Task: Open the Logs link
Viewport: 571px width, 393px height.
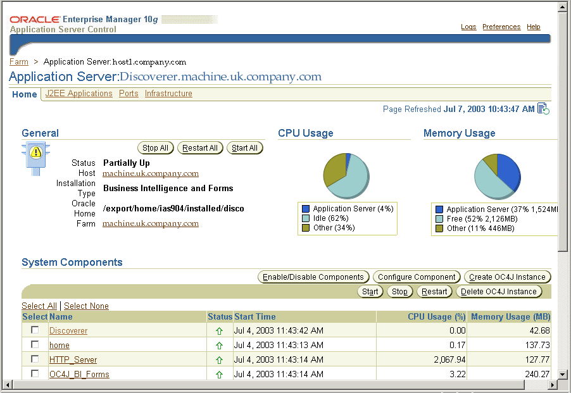Action: pyautogui.click(x=468, y=27)
